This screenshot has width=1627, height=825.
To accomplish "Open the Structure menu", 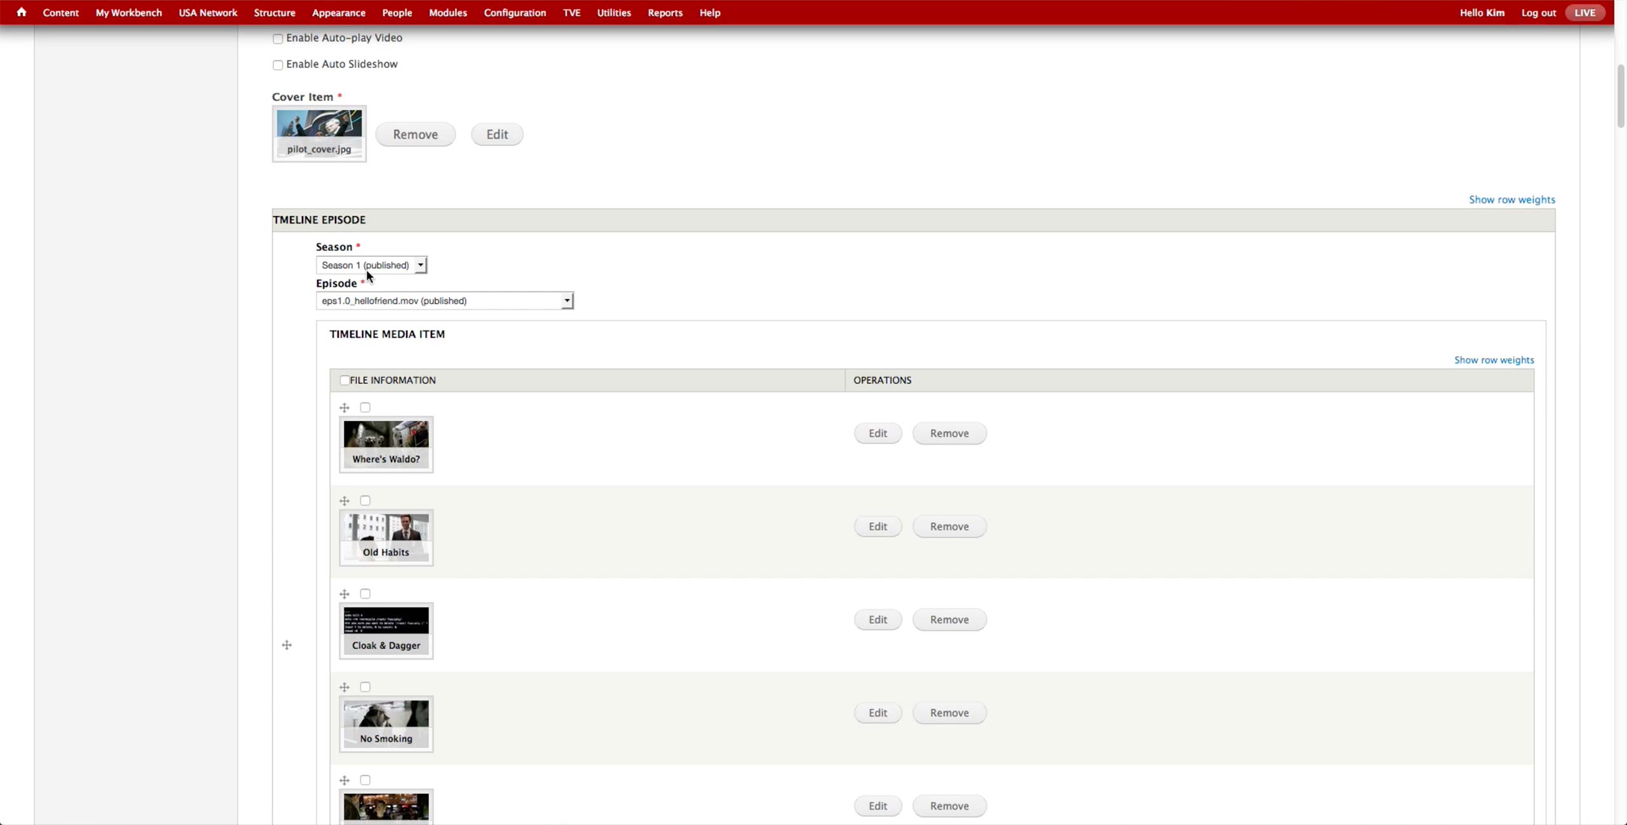I will 274,13.
